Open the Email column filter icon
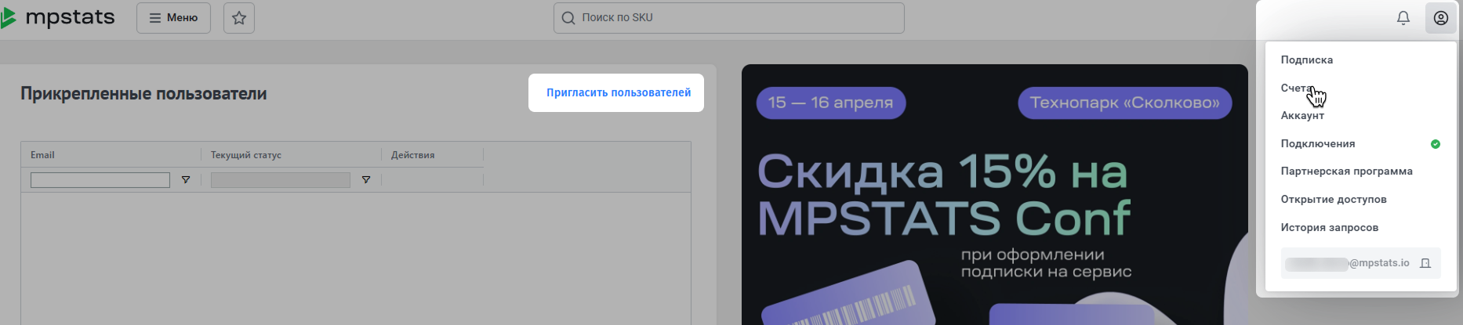The height and width of the screenshot is (325, 1463). [186, 180]
